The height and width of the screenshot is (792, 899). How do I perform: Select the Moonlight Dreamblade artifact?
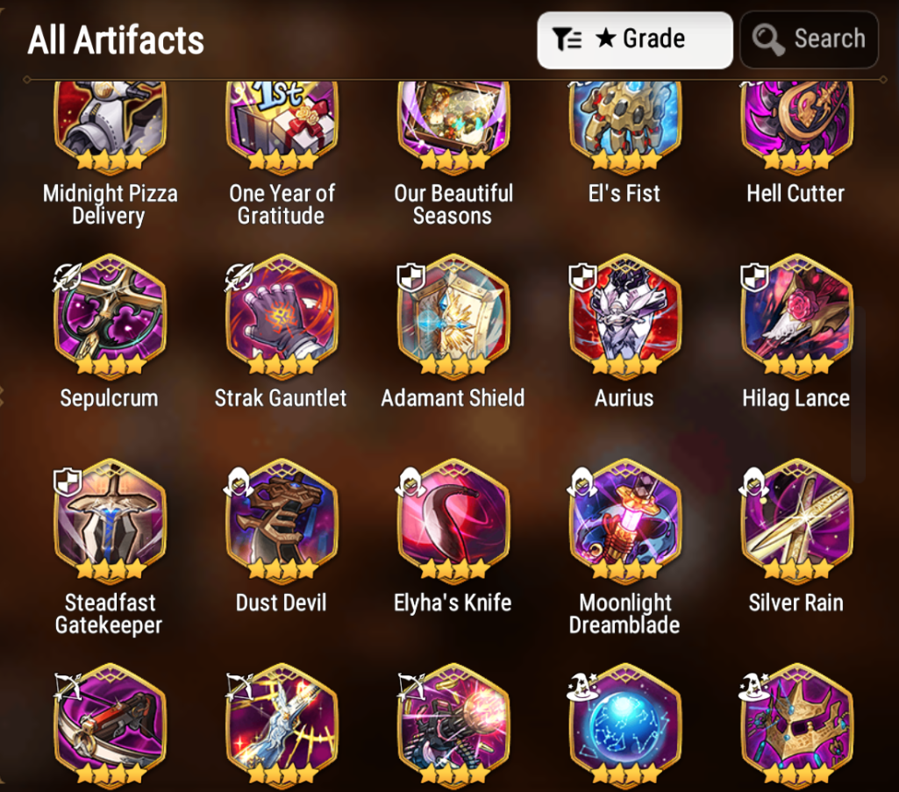tap(625, 521)
